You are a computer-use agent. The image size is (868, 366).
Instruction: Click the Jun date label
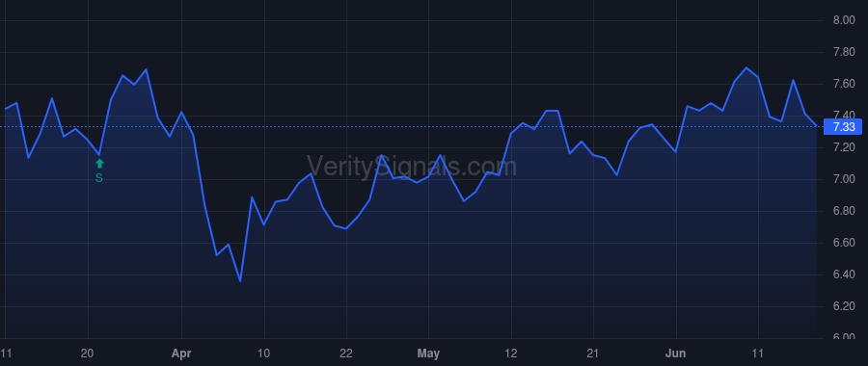tap(676, 353)
